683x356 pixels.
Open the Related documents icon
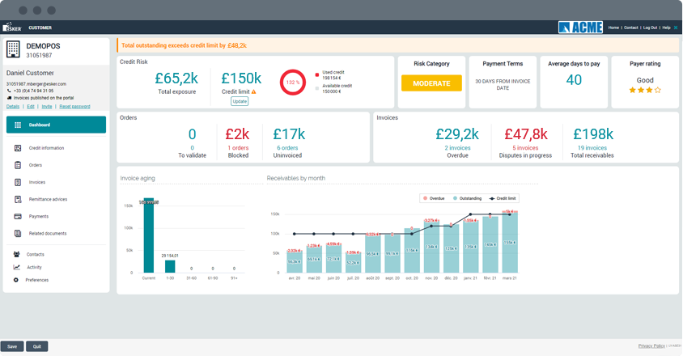tap(18, 234)
